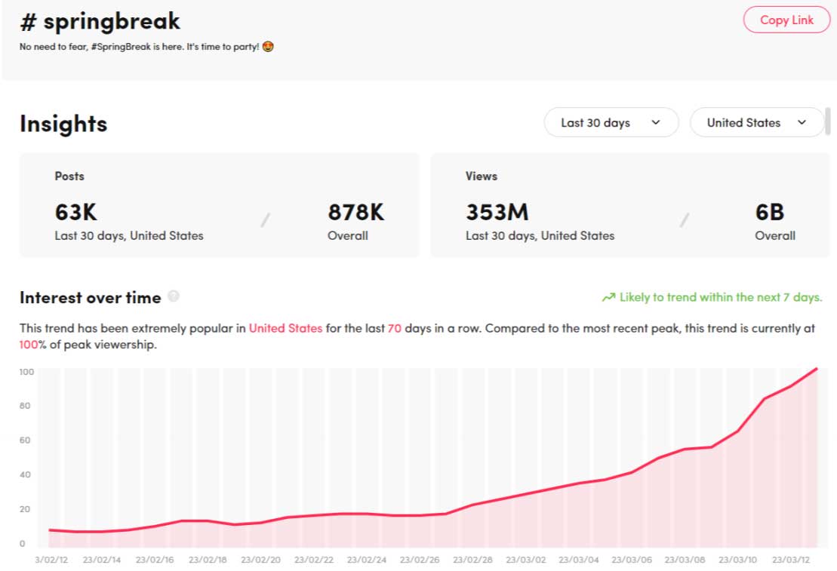Image resolution: width=837 pixels, height=571 pixels.
Task: Click the Likely to trend within next 7 days label
Action: 720,297
